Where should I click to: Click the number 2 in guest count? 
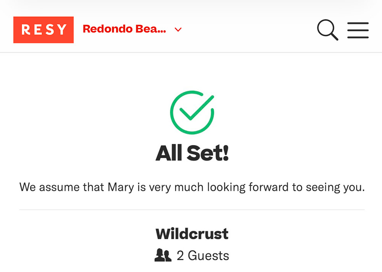(180, 255)
